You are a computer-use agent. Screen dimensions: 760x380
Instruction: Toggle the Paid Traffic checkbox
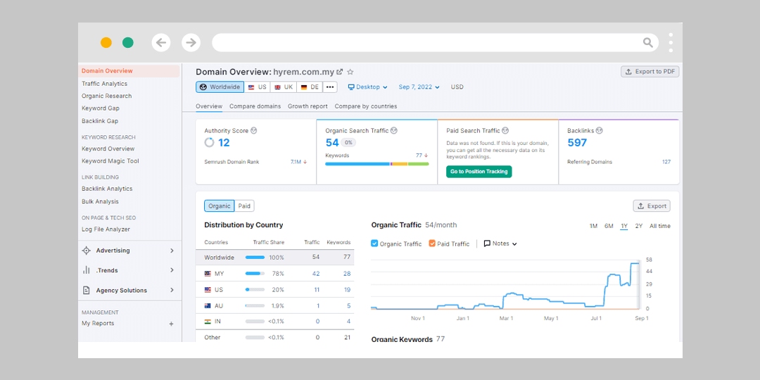pyautogui.click(x=432, y=243)
